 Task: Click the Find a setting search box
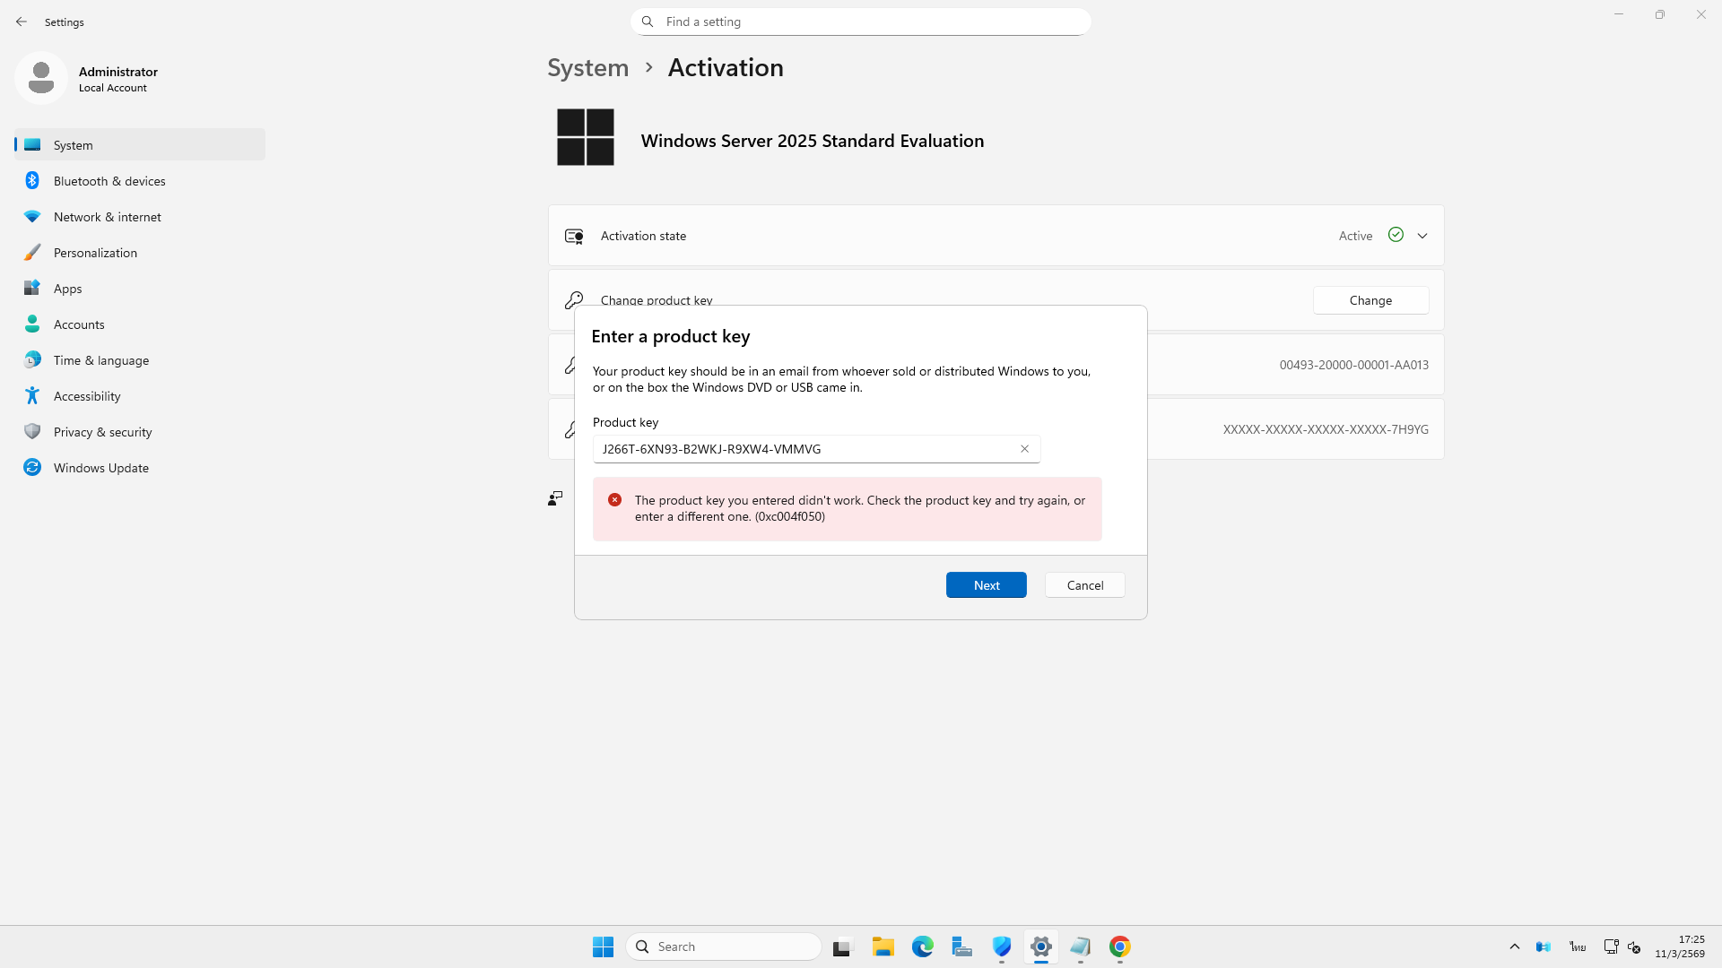[x=861, y=22]
